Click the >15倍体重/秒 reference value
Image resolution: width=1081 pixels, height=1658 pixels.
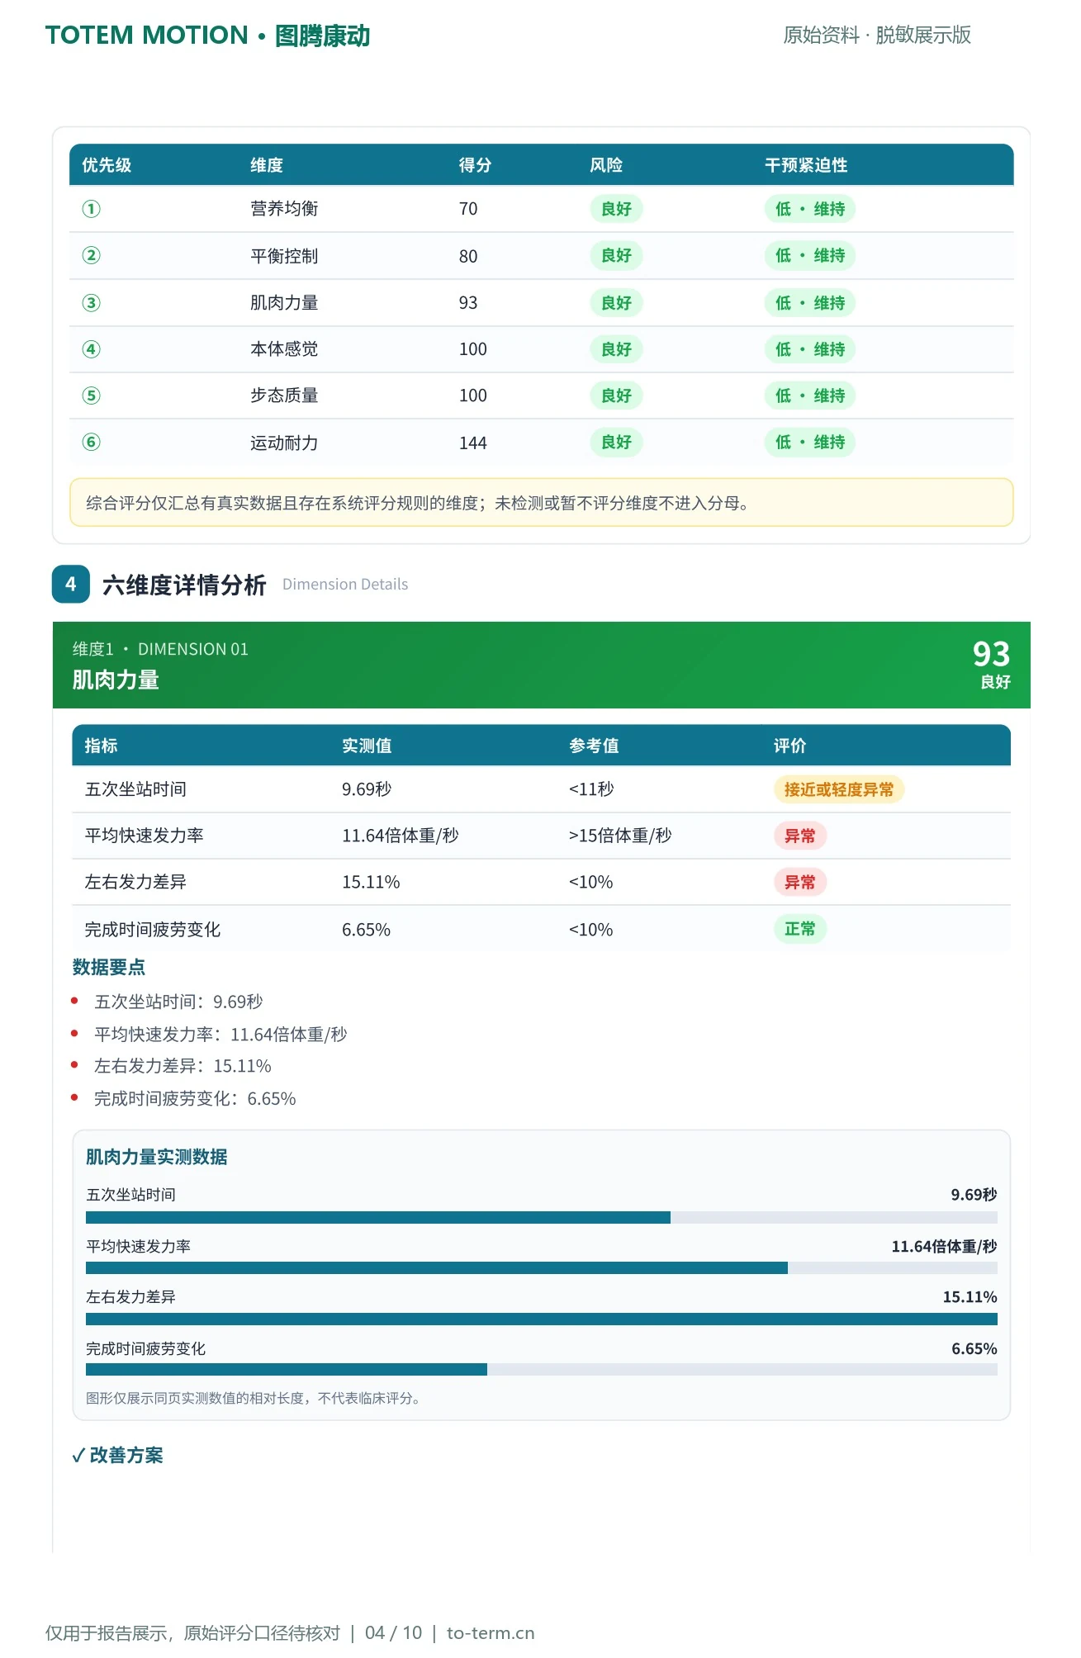coord(620,836)
